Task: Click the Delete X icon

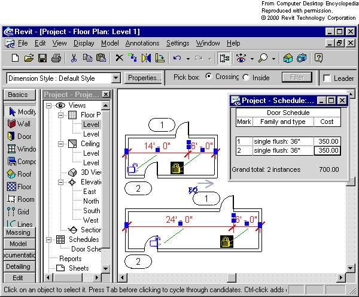Action: (119, 58)
